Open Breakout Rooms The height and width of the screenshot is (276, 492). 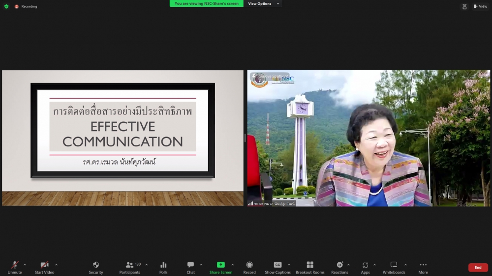point(310,265)
